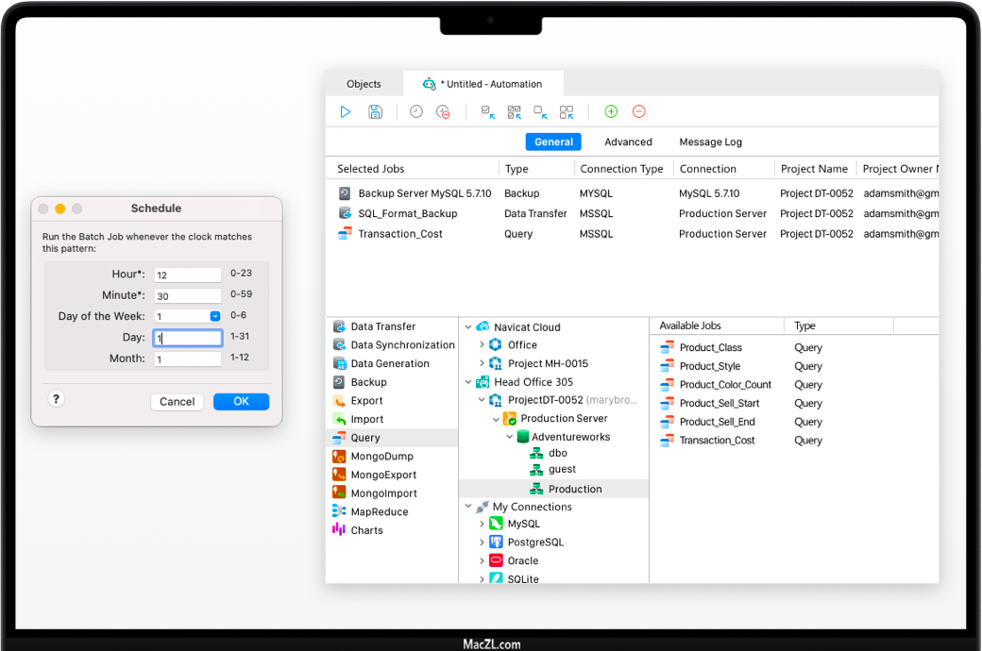Switch to the Objects tab
982x651 pixels.
click(x=364, y=84)
